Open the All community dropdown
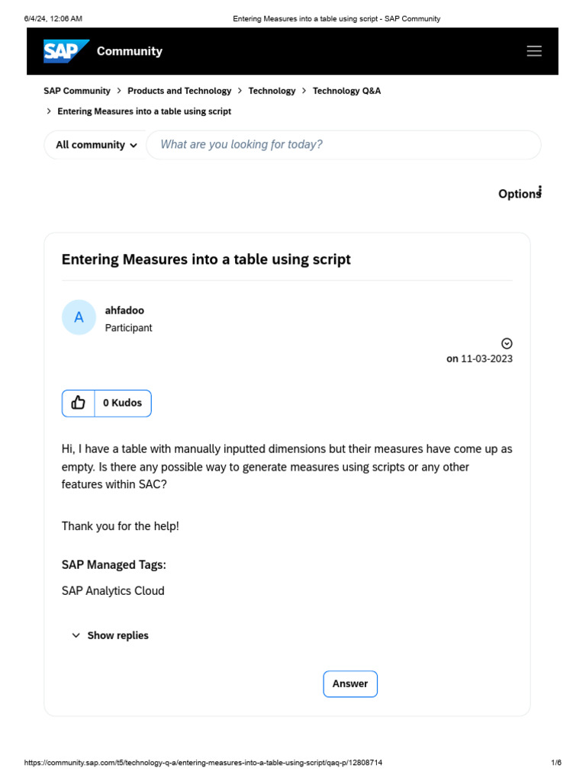586x781 pixels. [95, 145]
